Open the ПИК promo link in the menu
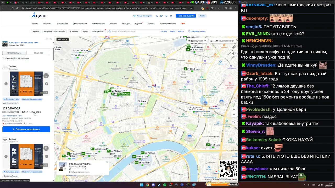Image resolution: width=335 pixels, height=188 pixels. pyautogui.click(x=183, y=23)
